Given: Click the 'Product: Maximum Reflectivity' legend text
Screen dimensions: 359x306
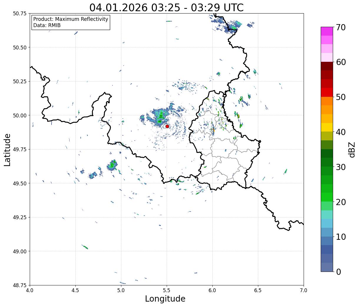Looking at the screenshot, I should point(71,19).
